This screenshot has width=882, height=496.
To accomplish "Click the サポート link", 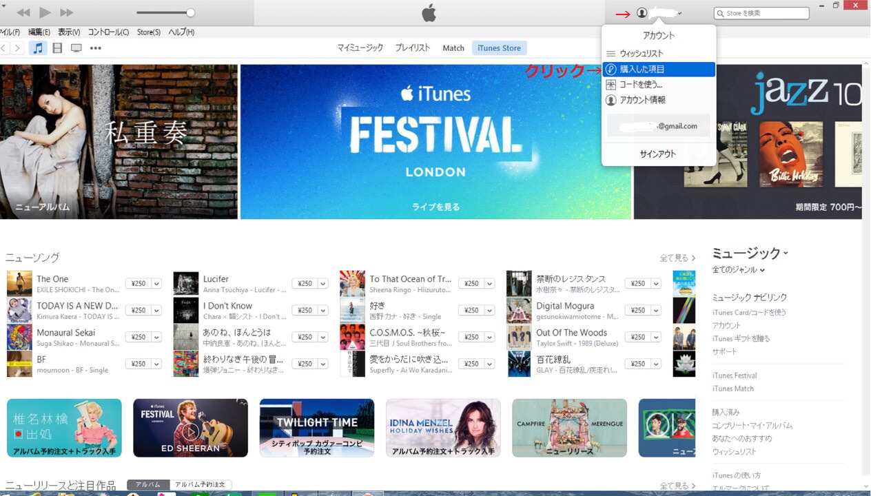I will tap(725, 351).
